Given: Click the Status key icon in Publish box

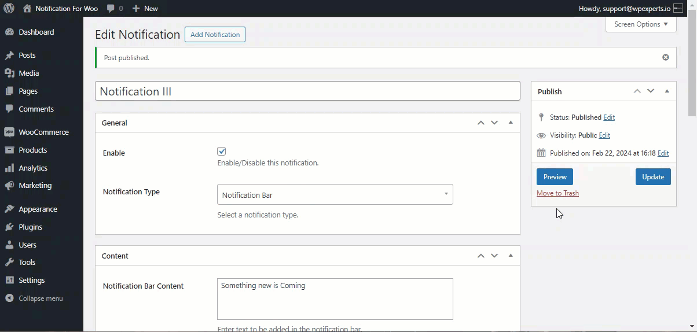Looking at the screenshot, I should [x=541, y=117].
